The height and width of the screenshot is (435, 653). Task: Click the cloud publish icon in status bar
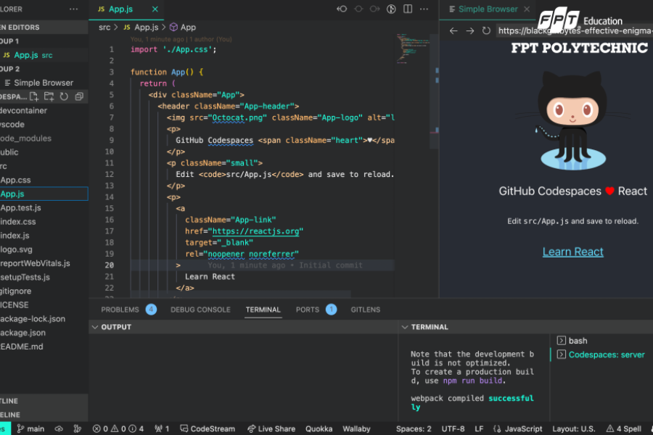pos(59,428)
